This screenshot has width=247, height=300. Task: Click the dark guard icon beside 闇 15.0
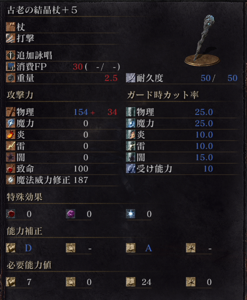pyautogui.click(x=131, y=157)
